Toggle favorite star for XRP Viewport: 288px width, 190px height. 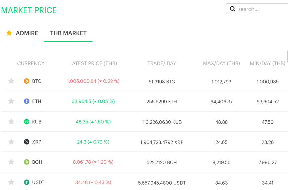click(11, 142)
